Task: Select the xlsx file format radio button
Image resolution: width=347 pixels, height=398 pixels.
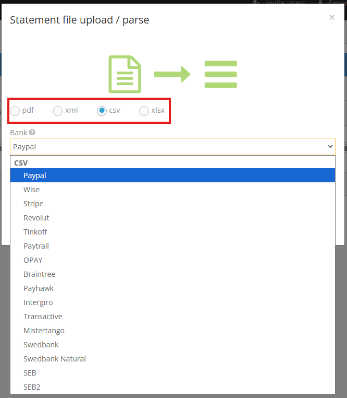Action: pyautogui.click(x=144, y=111)
